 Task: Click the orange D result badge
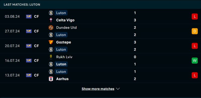(194, 31)
